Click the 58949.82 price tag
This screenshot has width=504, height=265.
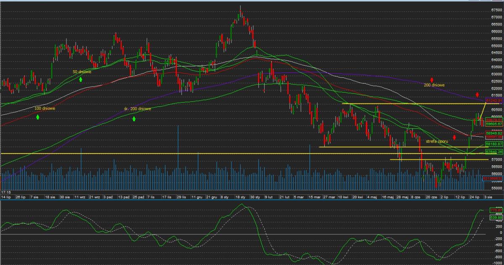point(494,133)
